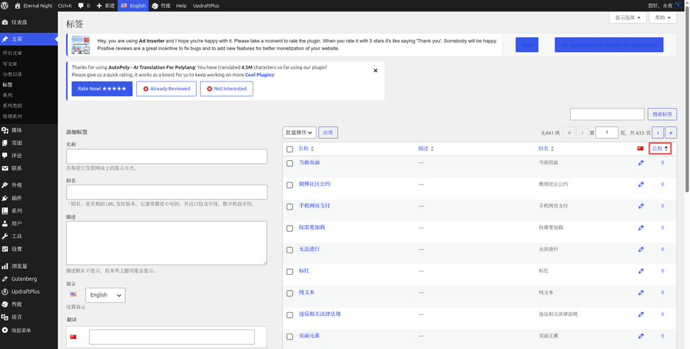Screen dimensions: 690x349
Task: Click the 搜索标签 search tags button
Action: coord(662,114)
